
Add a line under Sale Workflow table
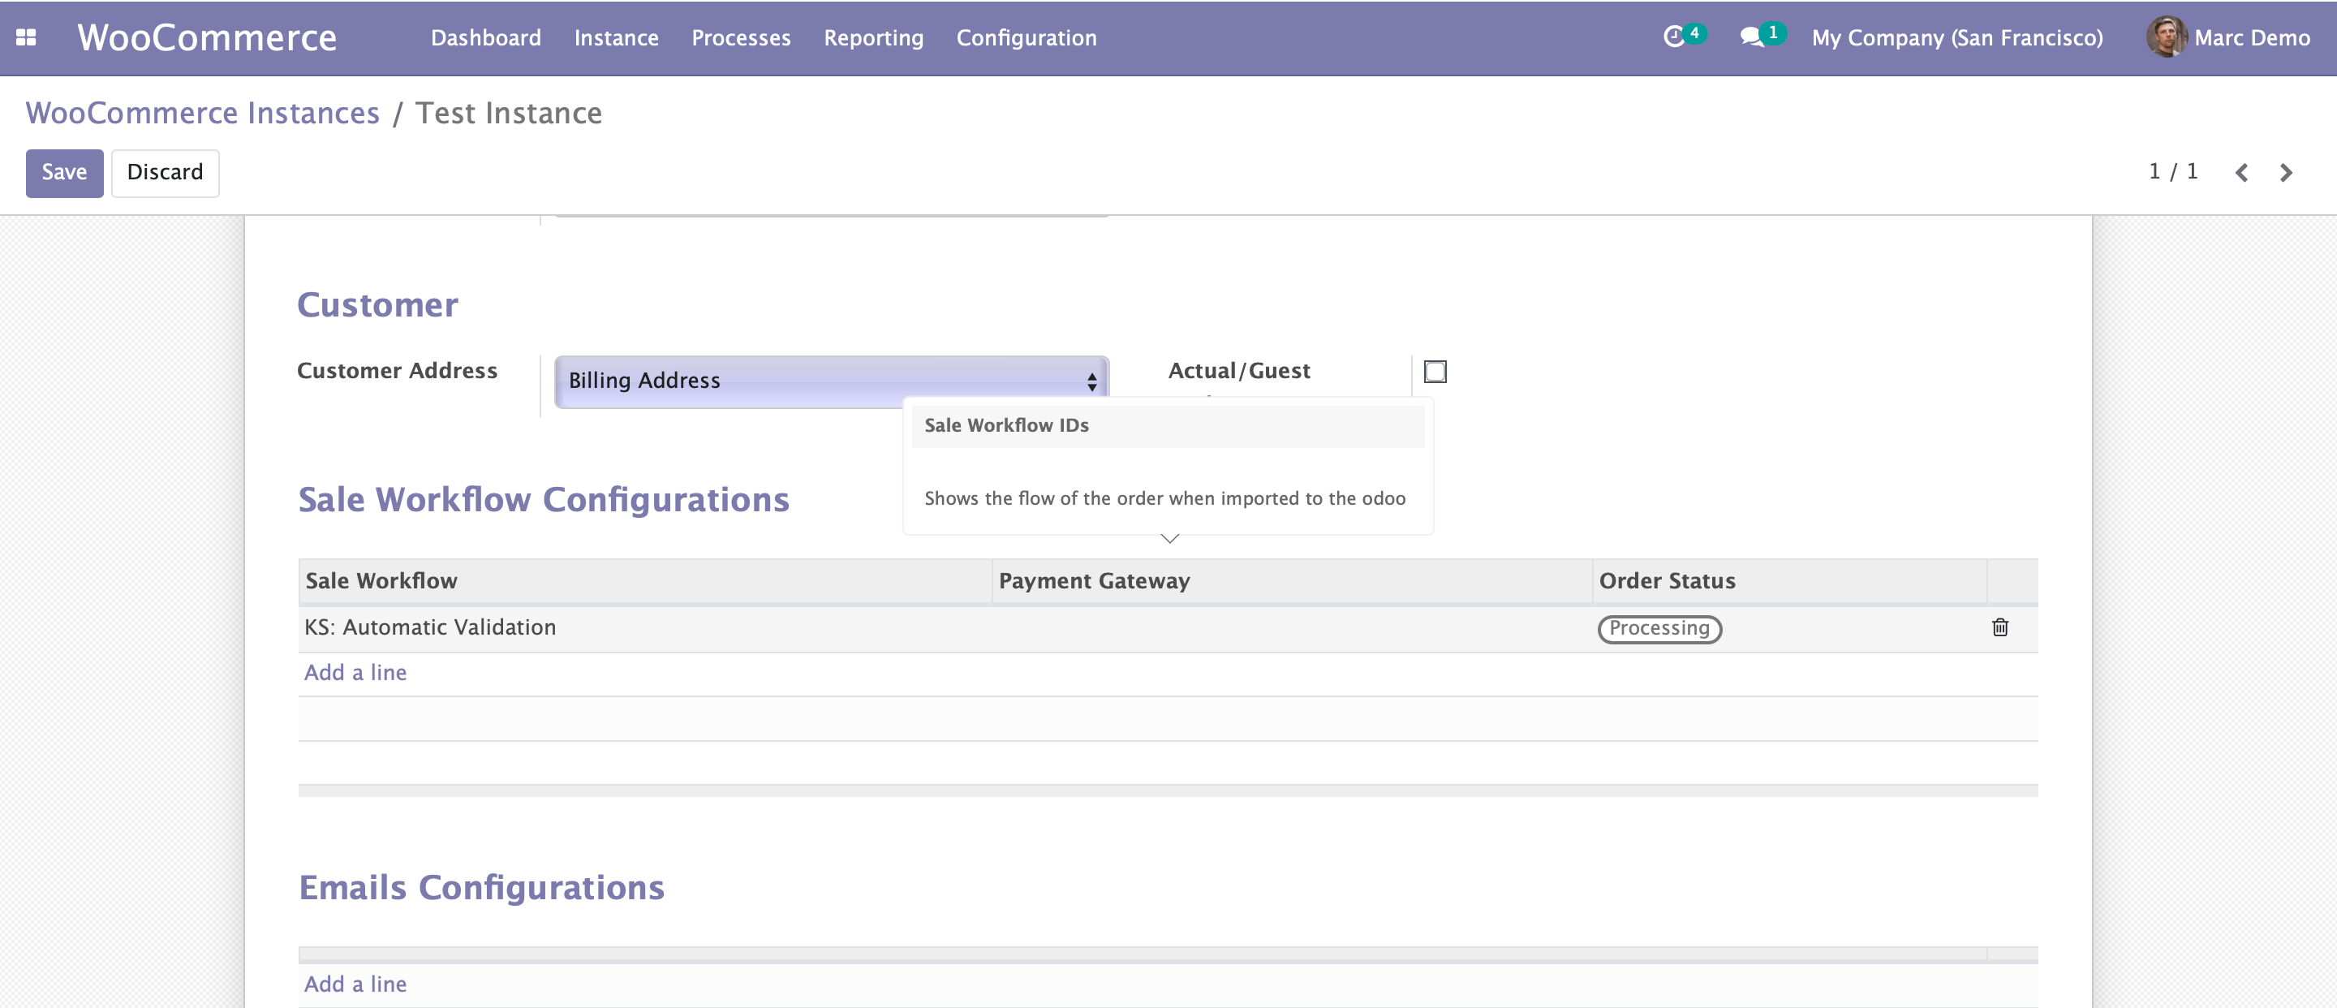(355, 672)
